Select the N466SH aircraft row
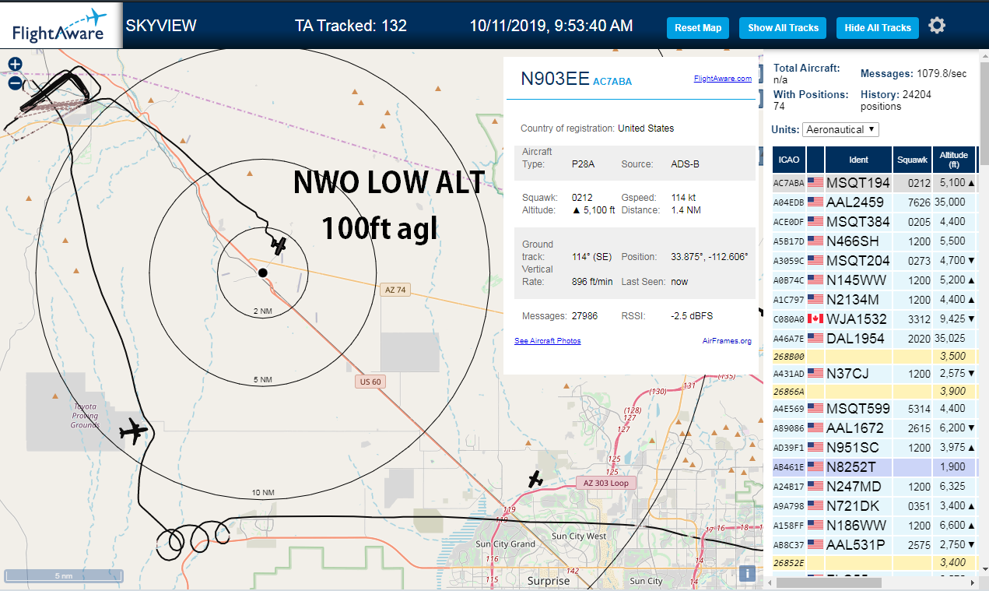This screenshot has height=591, width=989. coord(875,241)
